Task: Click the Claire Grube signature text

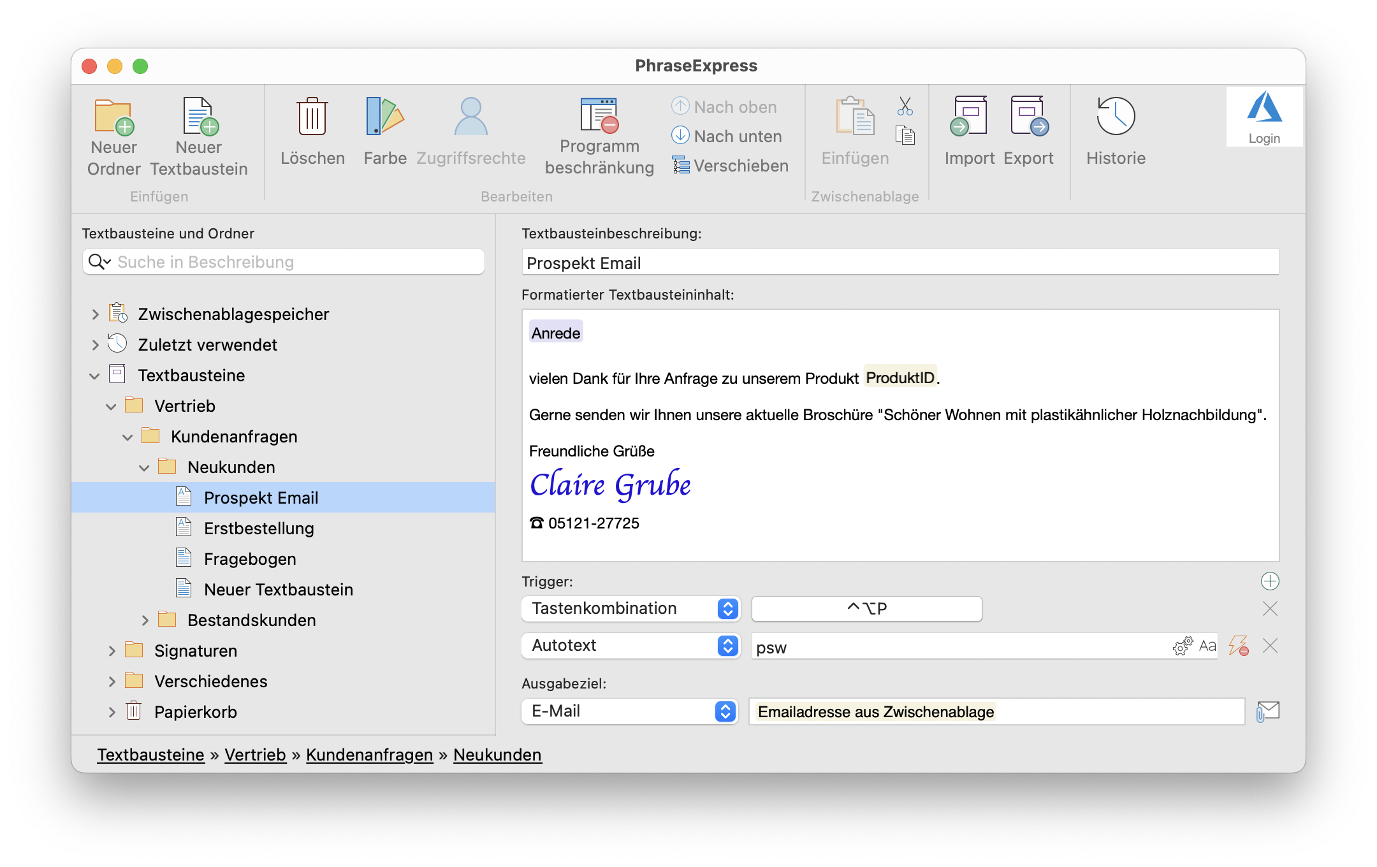Action: coord(610,484)
